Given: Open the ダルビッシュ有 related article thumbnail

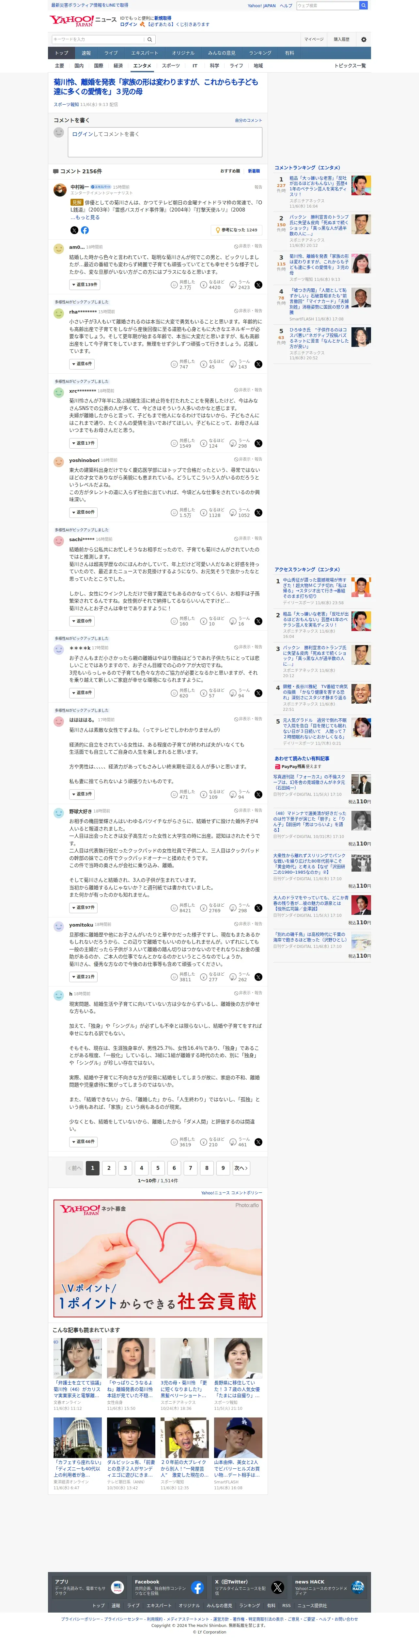Looking at the screenshot, I should [x=131, y=1437].
